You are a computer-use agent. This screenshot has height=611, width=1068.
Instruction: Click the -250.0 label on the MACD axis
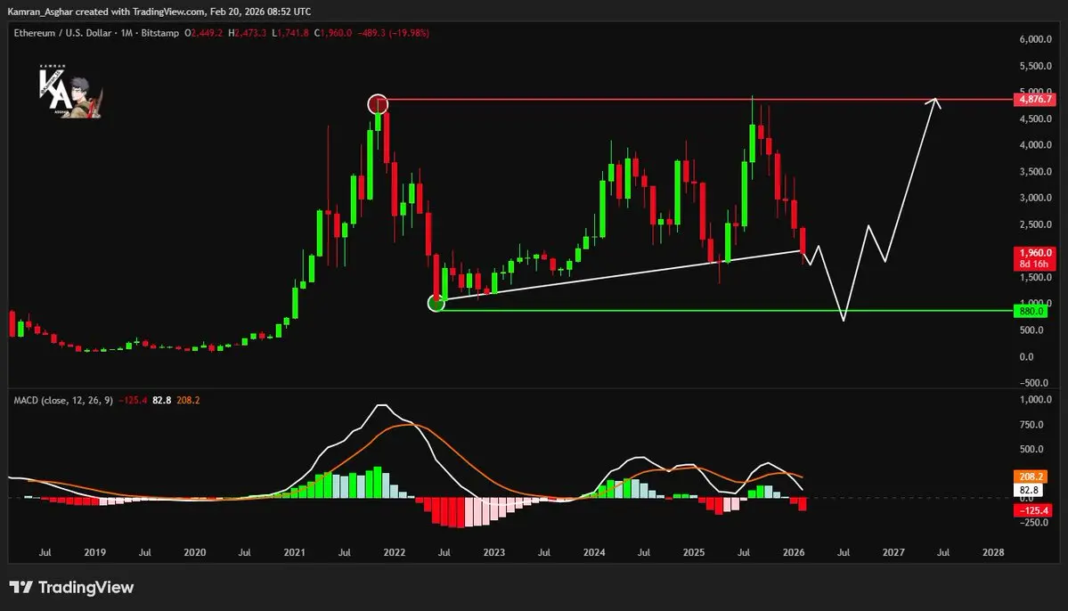pyautogui.click(x=1034, y=523)
